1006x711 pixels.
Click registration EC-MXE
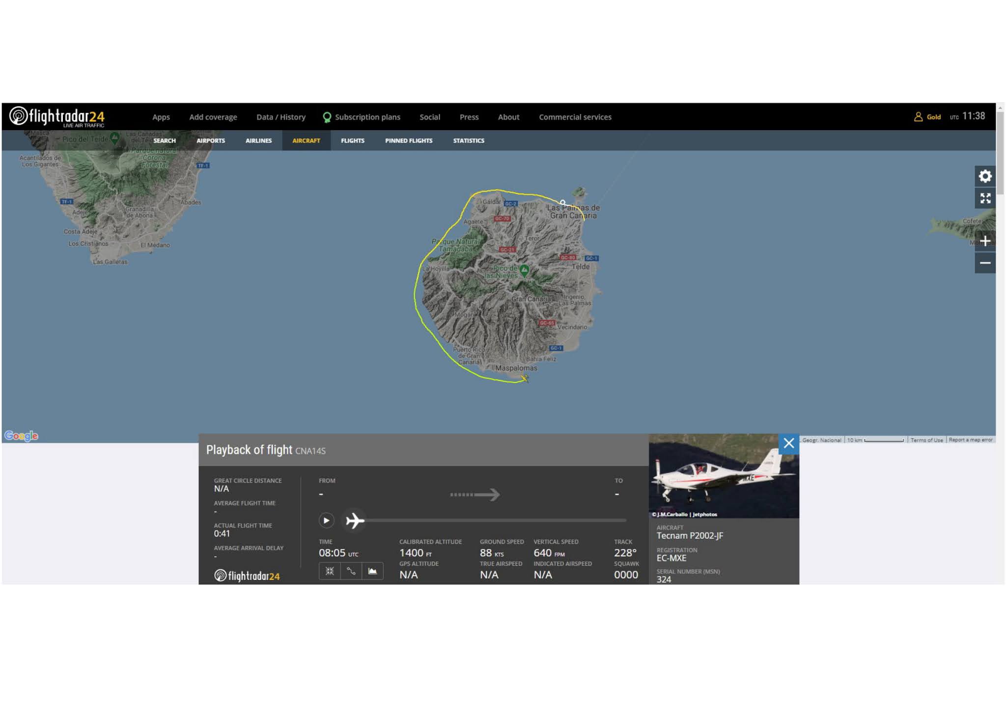[671, 558]
